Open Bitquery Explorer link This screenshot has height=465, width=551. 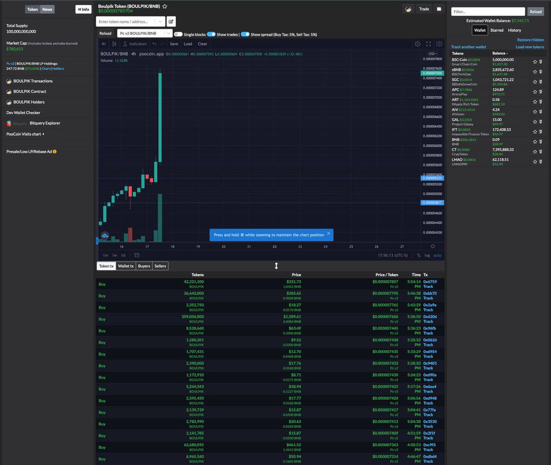click(x=45, y=123)
